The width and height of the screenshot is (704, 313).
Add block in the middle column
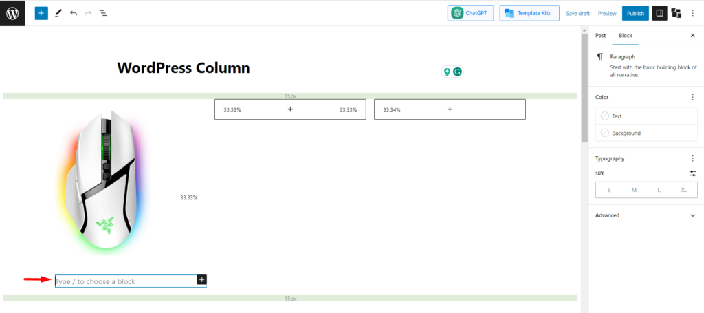(x=290, y=109)
